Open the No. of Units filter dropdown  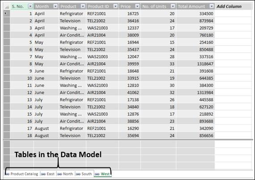coord(173,6)
